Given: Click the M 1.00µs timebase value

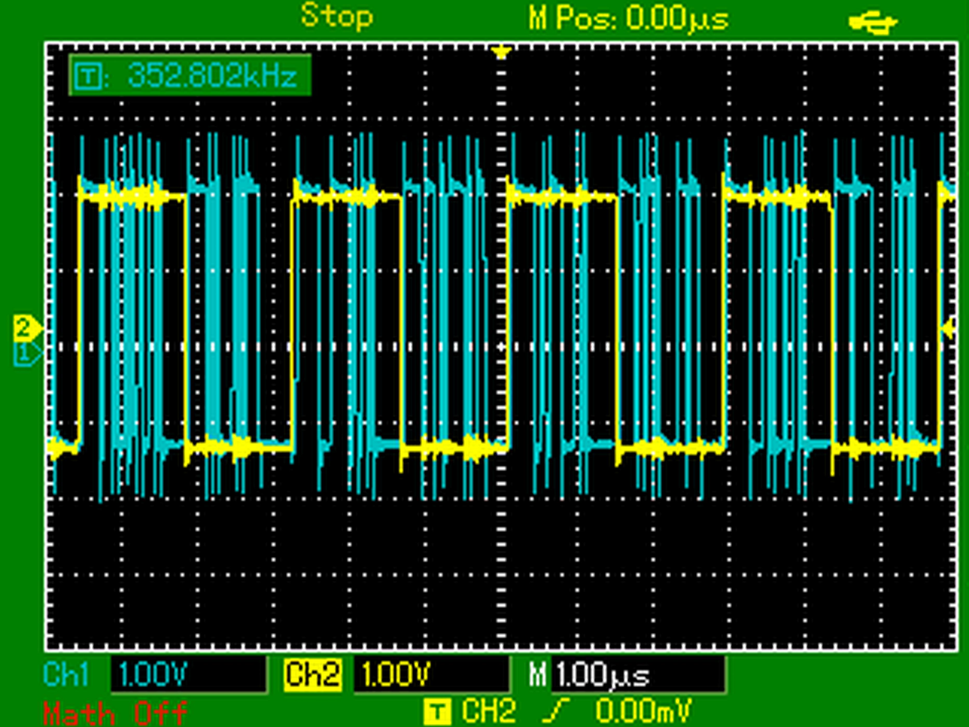Looking at the screenshot, I should [638, 675].
